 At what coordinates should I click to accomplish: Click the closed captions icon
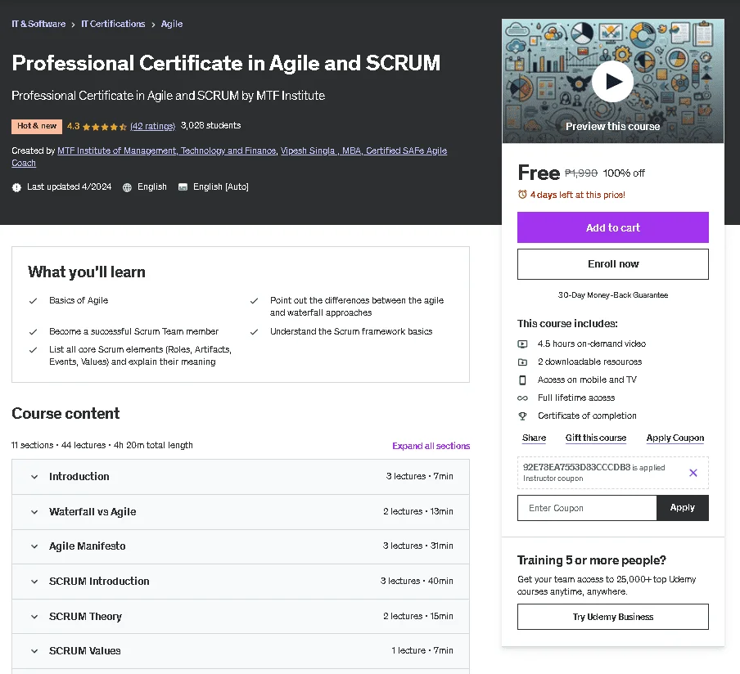click(183, 187)
